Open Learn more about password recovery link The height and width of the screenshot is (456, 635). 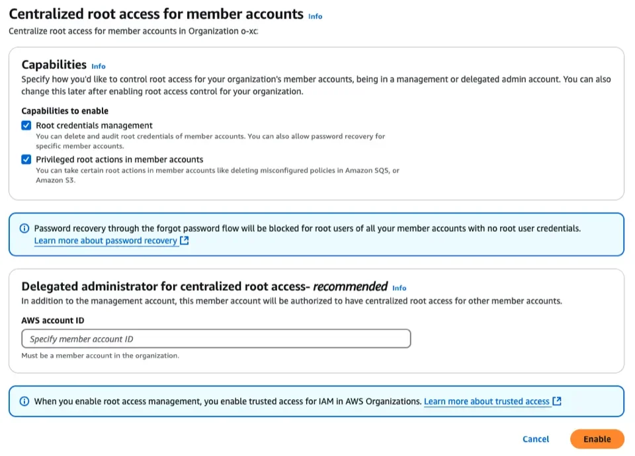(x=106, y=241)
